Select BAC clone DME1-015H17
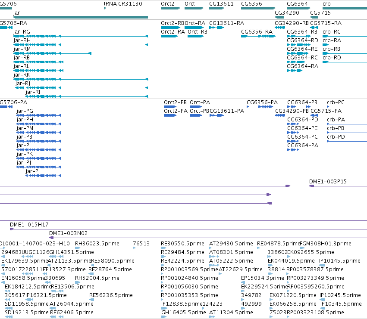Image resolution: width=367 pixels, height=319 pixels. (x=188, y=229)
